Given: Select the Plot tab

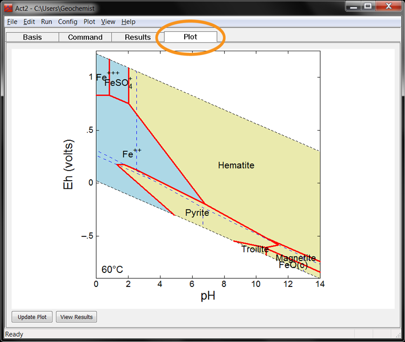Looking at the screenshot, I should click(x=191, y=37).
